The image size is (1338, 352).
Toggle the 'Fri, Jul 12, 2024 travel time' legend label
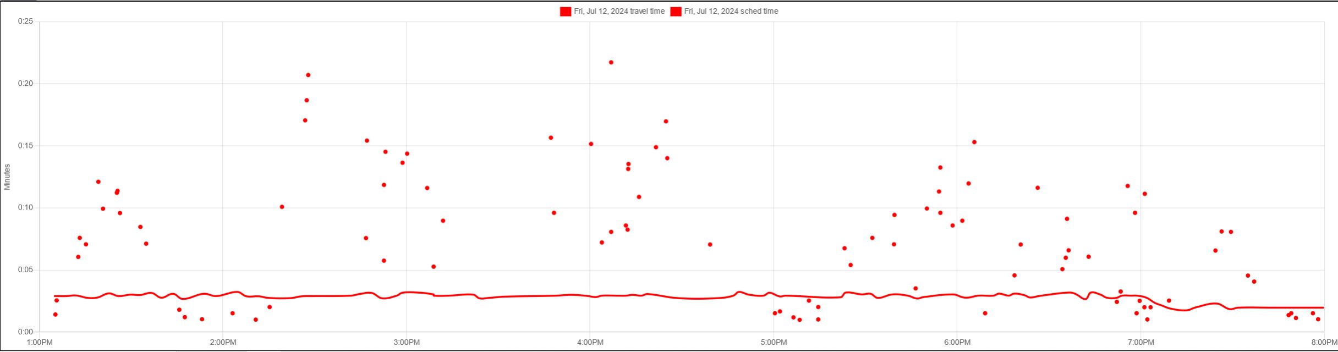[619, 11]
